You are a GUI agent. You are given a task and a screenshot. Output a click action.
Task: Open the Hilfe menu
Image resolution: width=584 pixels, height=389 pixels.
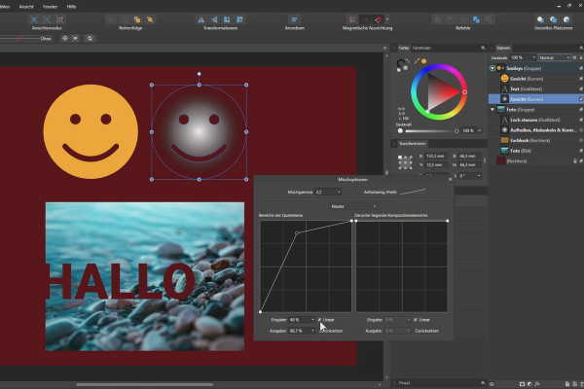pyautogui.click(x=71, y=7)
